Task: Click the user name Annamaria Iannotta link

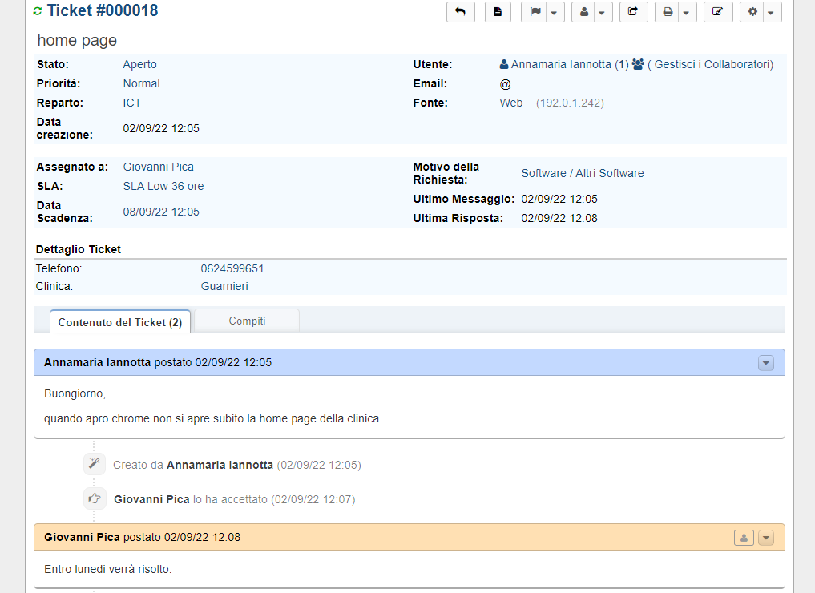Action: tap(561, 64)
